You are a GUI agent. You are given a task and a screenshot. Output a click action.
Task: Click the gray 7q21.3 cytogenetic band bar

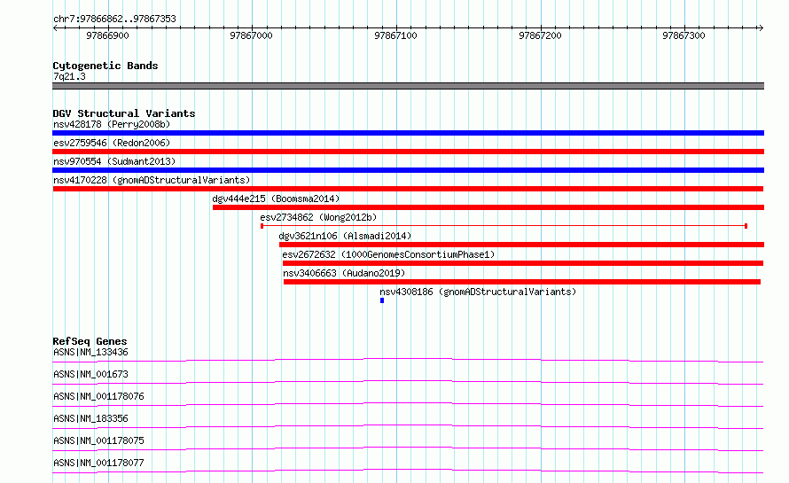tap(408, 86)
